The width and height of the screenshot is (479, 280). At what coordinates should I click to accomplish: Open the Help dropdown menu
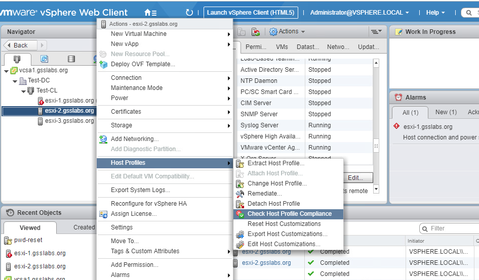[x=435, y=13]
